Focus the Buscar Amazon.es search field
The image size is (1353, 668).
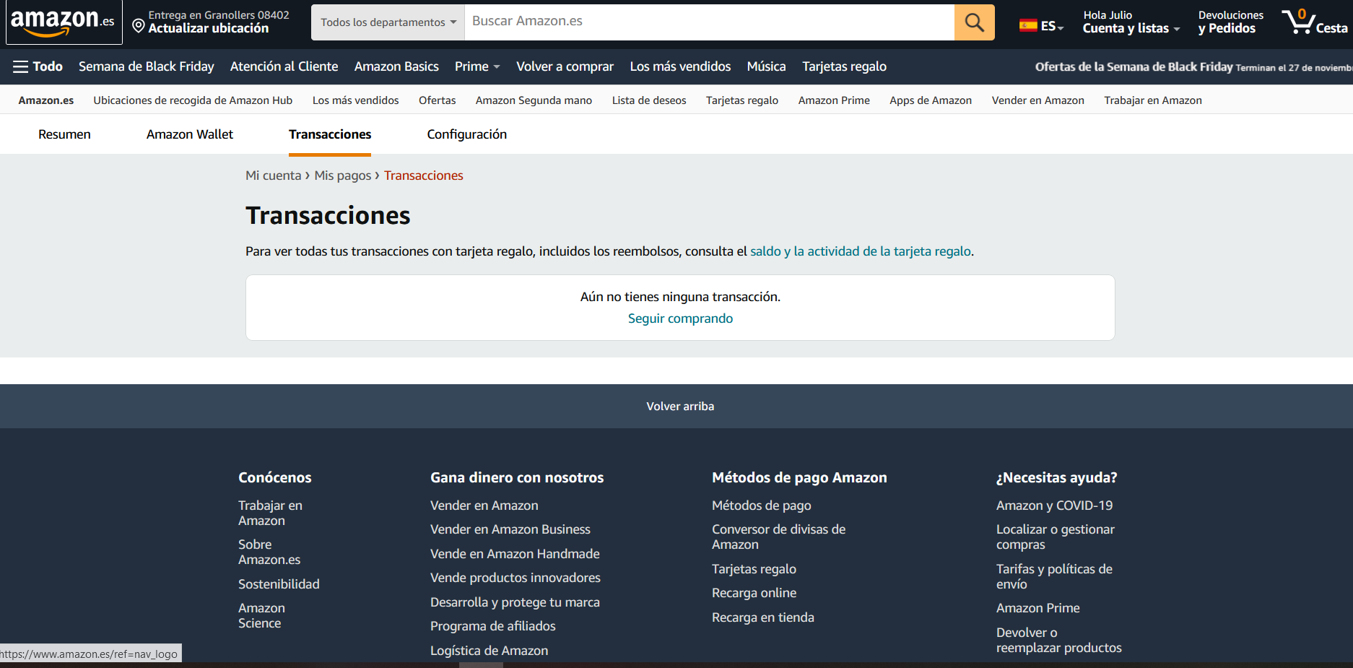tap(709, 22)
